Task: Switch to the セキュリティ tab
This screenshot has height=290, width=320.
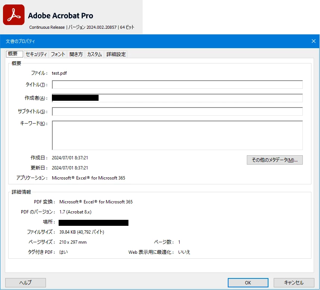Action: pos(36,54)
